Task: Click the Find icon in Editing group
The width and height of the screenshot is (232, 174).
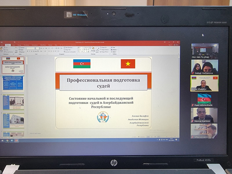Action: [113, 47]
